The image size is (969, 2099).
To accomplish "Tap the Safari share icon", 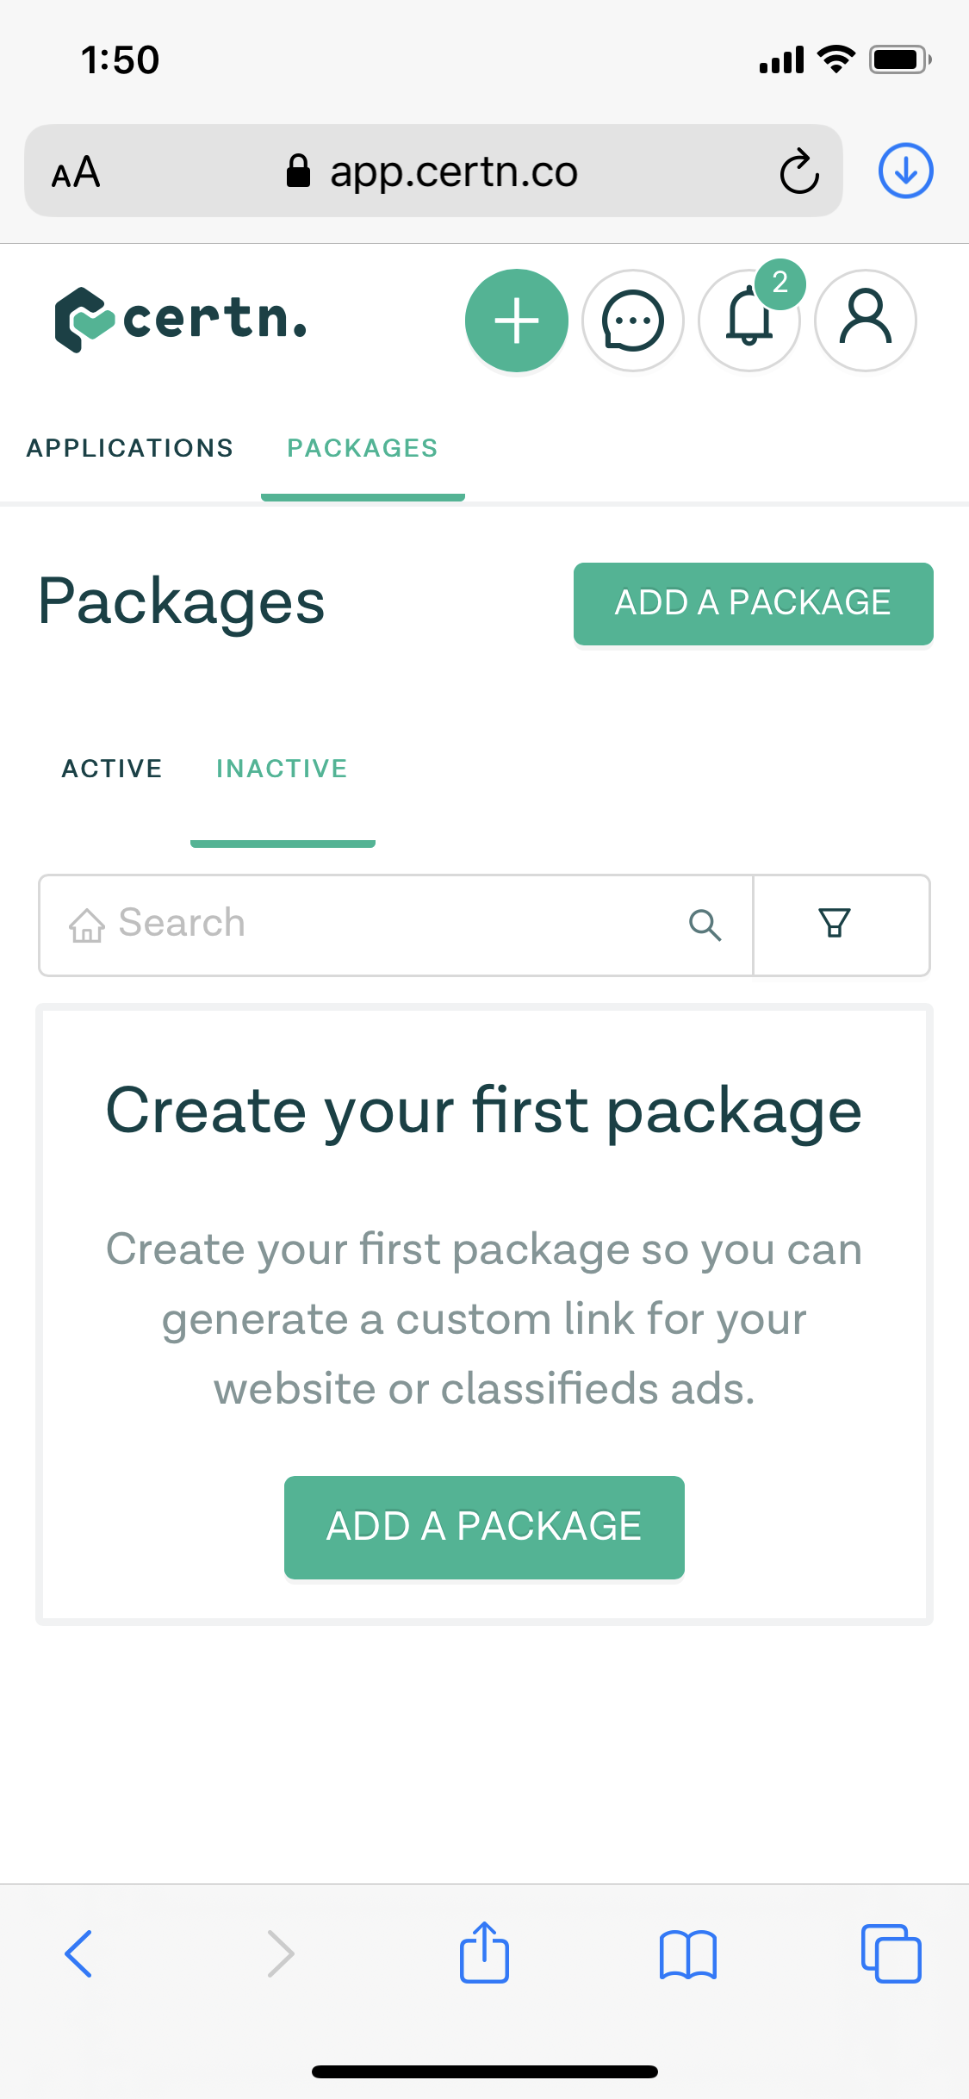I will click(x=484, y=1953).
